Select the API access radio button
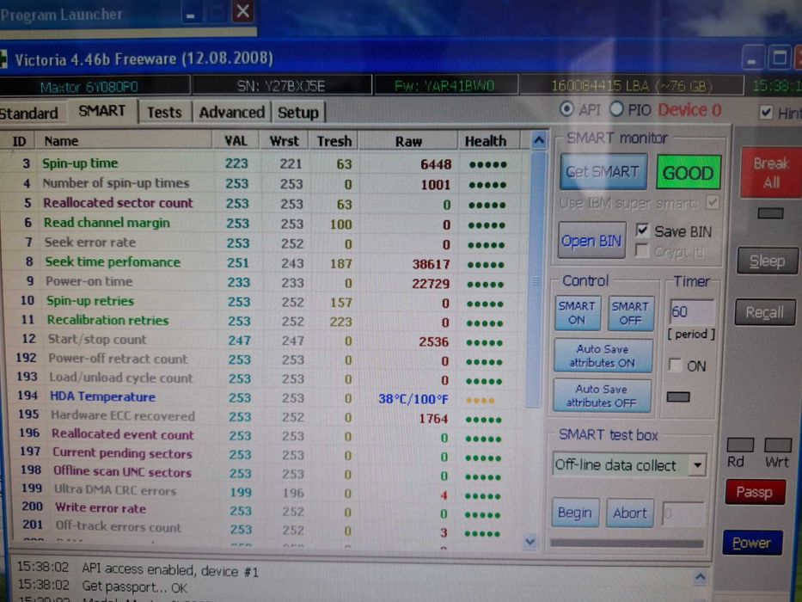 (x=566, y=109)
